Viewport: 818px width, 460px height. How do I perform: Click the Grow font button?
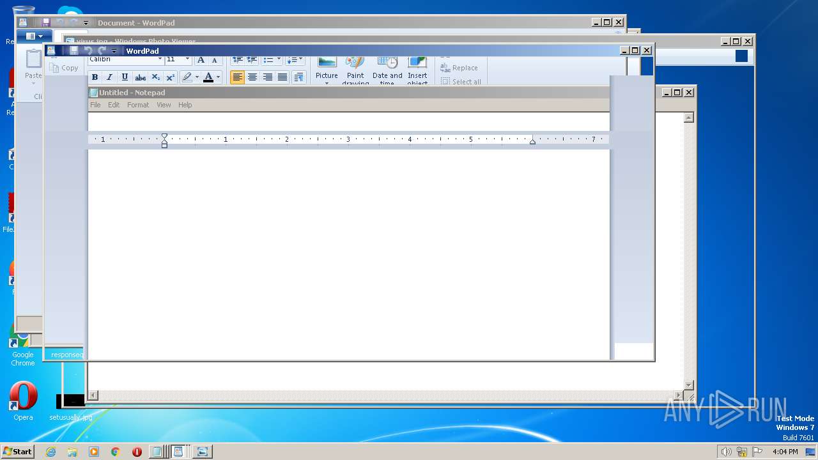201,60
